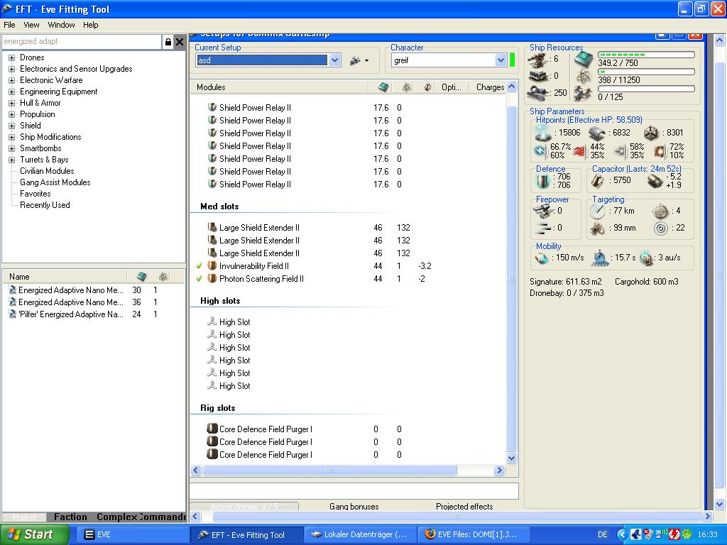Toggle Photon Scattering Field II active checkmark
Image resolution: width=727 pixels, height=545 pixels.
point(199,279)
